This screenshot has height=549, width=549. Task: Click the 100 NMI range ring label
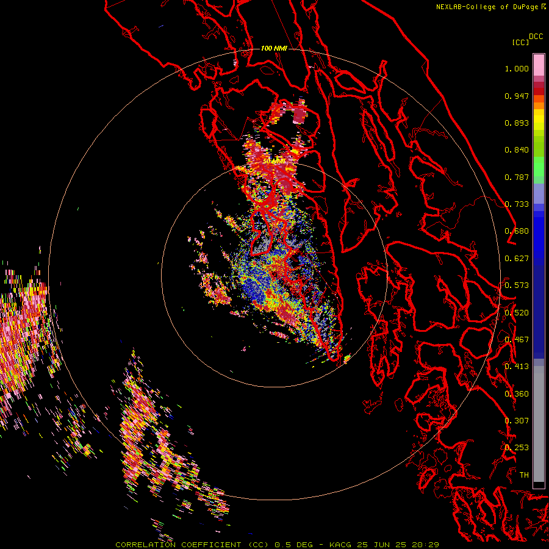(x=274, y=48)
